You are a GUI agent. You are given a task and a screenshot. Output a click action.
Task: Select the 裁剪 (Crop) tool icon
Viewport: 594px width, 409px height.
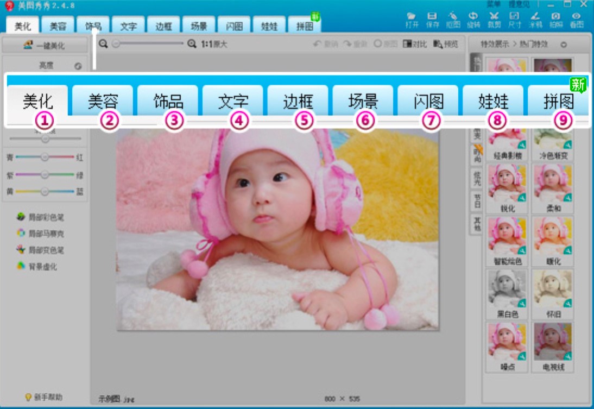pos(494,20)
